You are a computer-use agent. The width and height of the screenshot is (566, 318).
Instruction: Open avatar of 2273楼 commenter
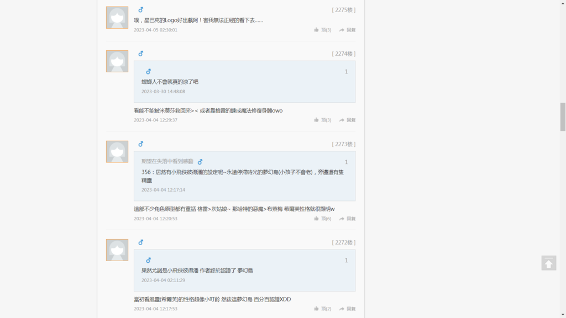coord(117,151)
